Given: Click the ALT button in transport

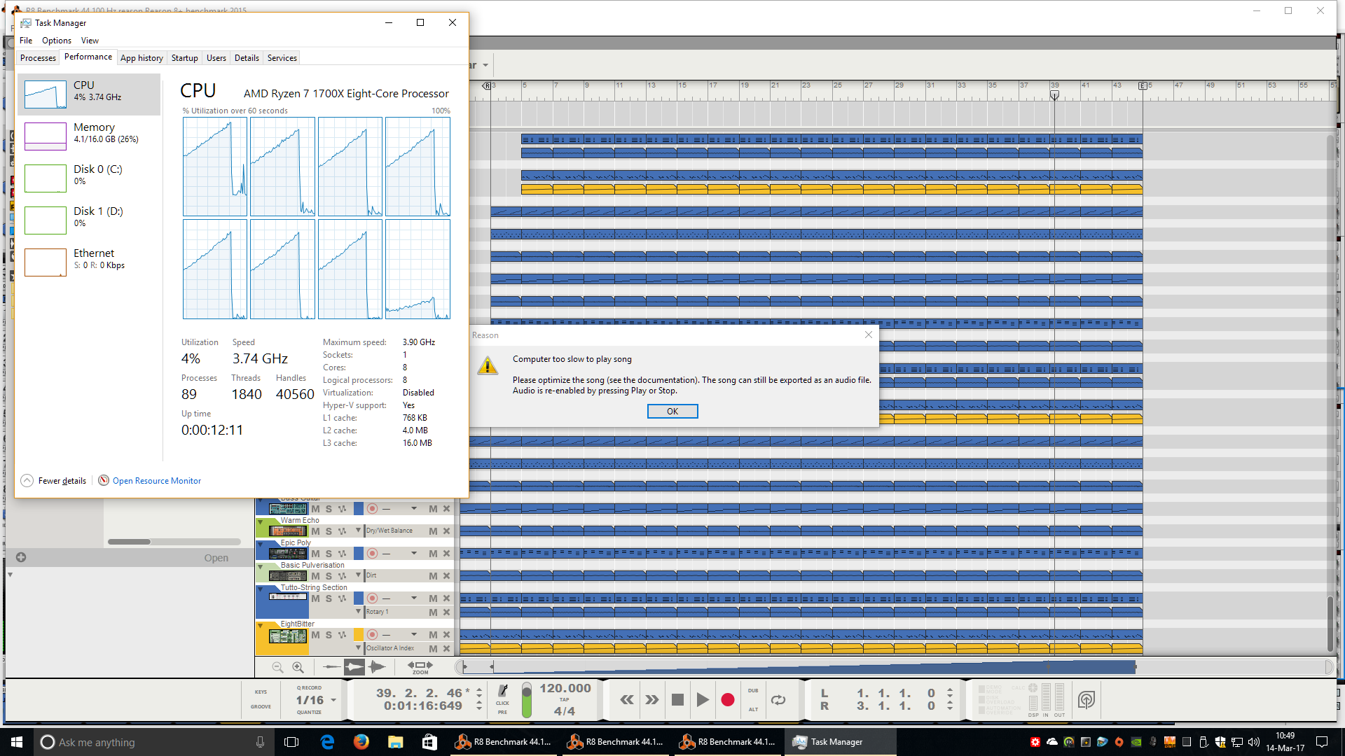Looking at the screenshot, I should tap(753, 709).
